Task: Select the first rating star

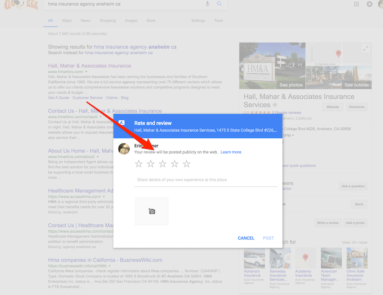Action: click(139, 164)
